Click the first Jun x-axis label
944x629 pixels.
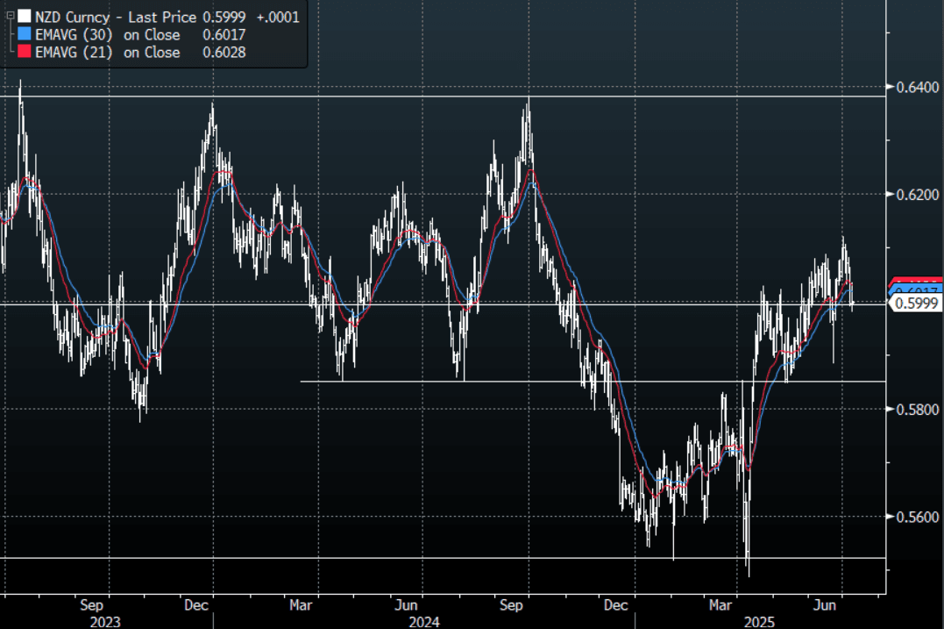tap(406, 605)
